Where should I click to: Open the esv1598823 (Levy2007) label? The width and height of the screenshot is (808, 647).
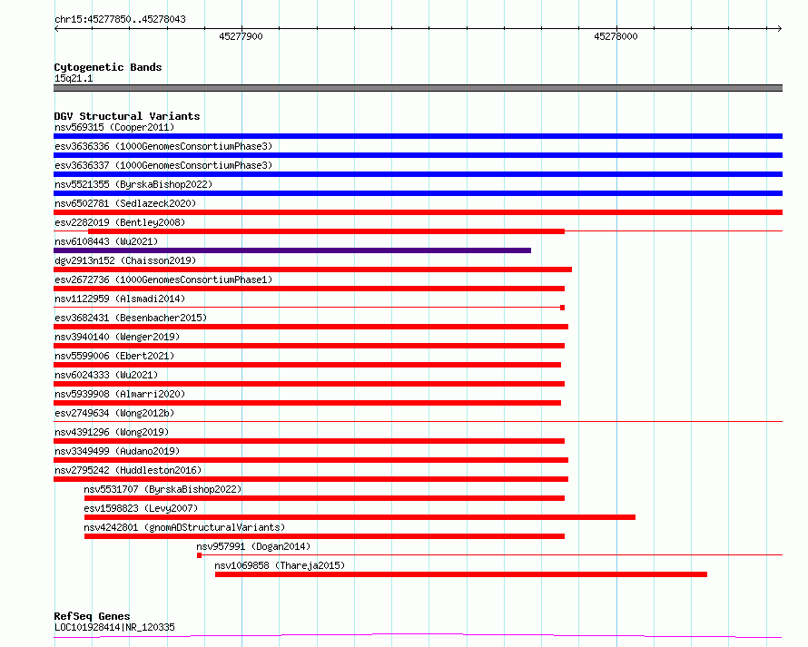click(141, 508)
